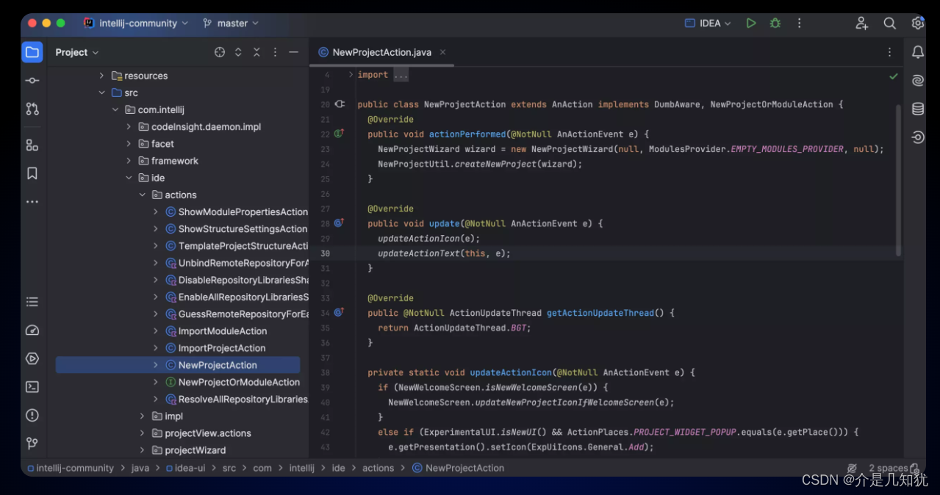Open the AI Assistant tool window
The image size is (940, 495).
[918, 81]
